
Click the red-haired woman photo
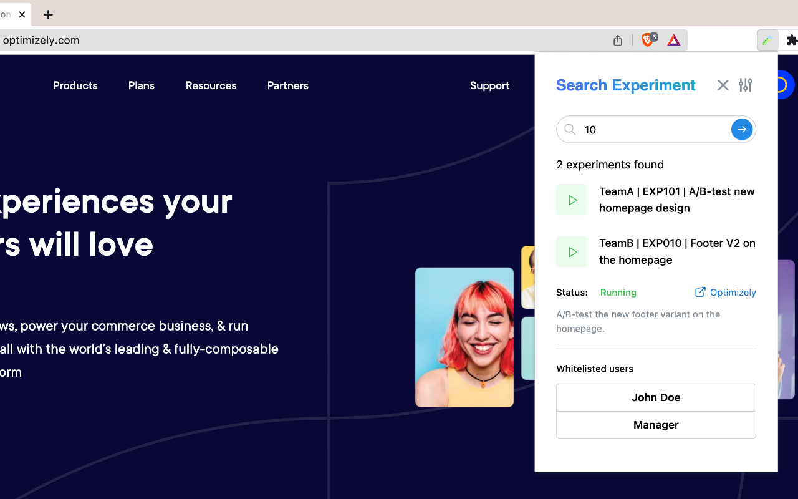[464, 337]
